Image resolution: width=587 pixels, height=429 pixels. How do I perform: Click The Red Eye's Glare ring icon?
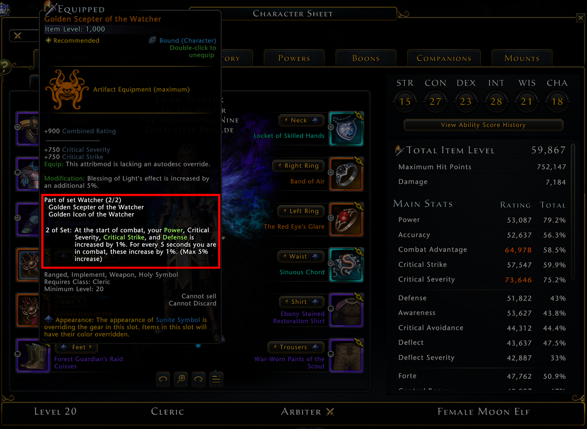pos(346,219)
